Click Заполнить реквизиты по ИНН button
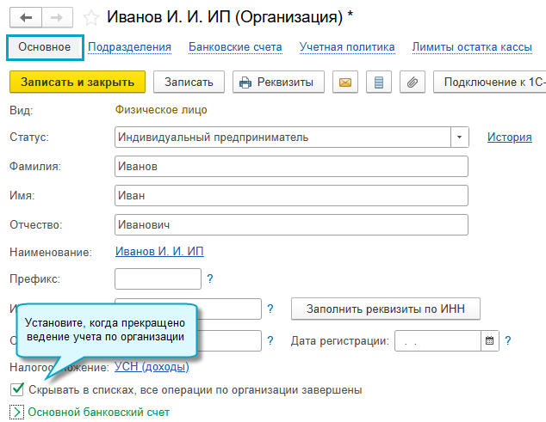Viewport: 546px width, 422px height. pyautogui.click(x=385, y=309)
